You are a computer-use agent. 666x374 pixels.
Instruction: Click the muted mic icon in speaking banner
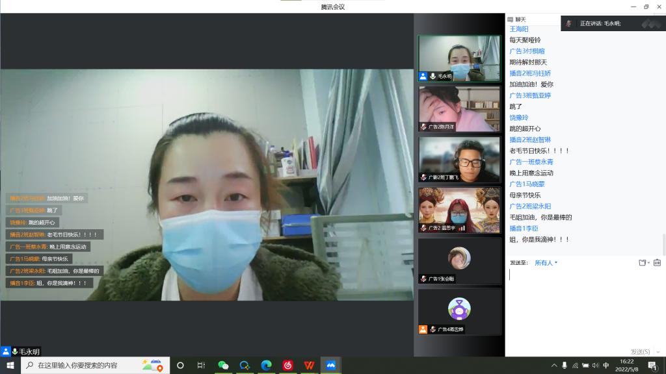pos(568,23)
